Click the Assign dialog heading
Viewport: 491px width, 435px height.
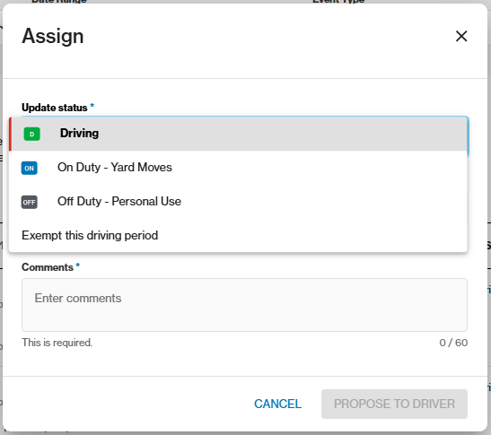click(53, 36)
